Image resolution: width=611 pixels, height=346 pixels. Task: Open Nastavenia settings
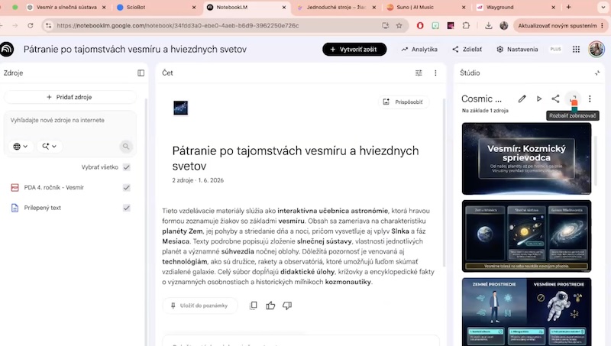tap(518, 49)
